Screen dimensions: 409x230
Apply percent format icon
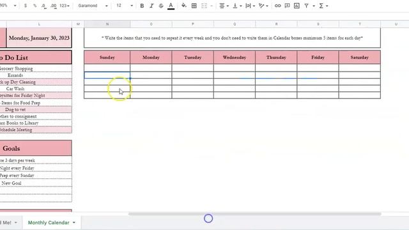point(35,6)
